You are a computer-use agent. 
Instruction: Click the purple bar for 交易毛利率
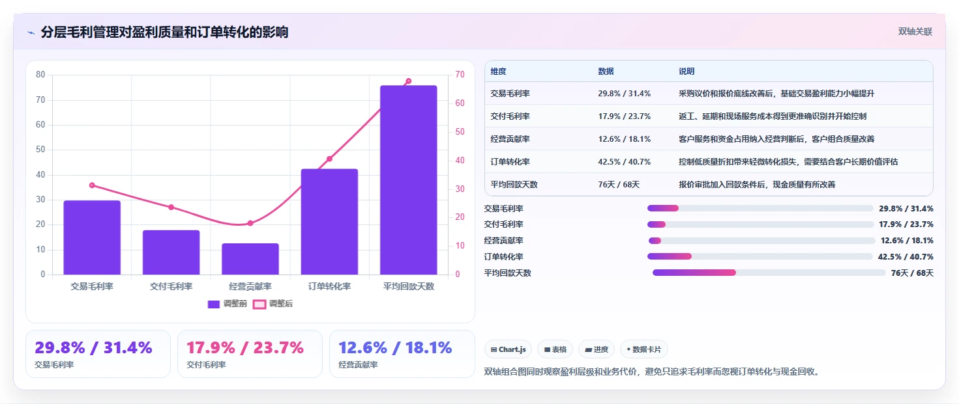92,237
